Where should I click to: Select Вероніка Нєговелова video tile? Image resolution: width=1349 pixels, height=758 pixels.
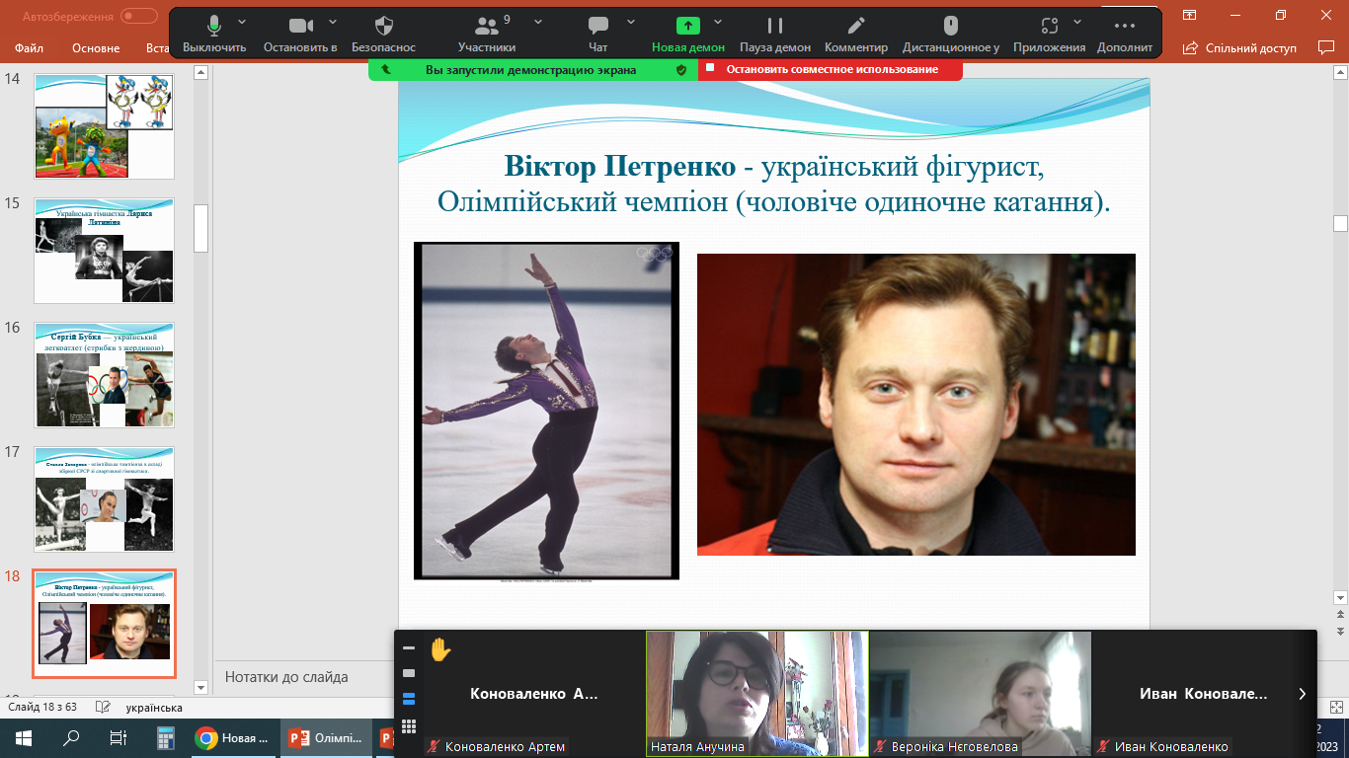pos(981,694)
